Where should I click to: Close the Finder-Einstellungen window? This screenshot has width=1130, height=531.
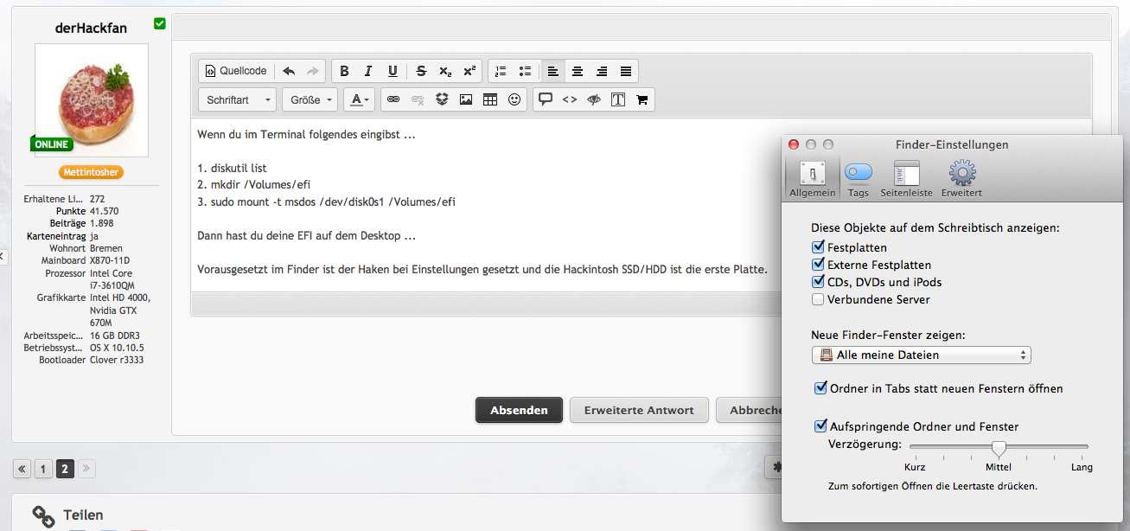pyautogui.click(x=794, y=144)
